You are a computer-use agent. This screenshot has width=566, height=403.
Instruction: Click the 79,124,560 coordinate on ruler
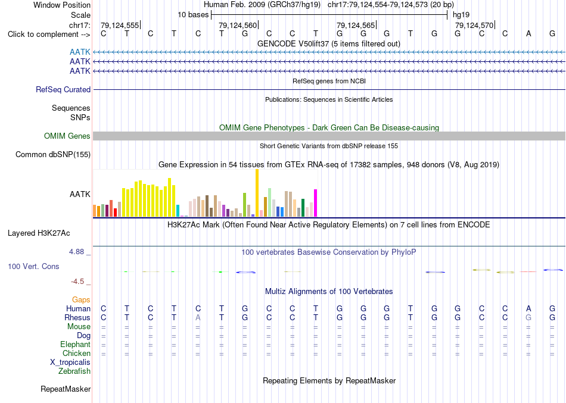[x=238, y=25]
